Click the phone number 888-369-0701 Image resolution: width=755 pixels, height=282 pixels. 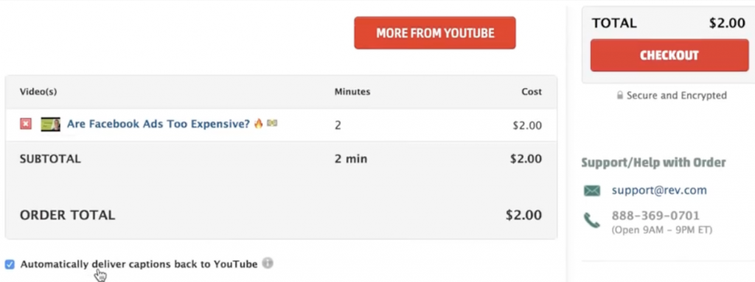coord(655,215)
